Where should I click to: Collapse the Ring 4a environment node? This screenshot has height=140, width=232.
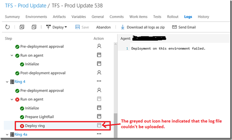pyautogui.click(x=7, y=135)
